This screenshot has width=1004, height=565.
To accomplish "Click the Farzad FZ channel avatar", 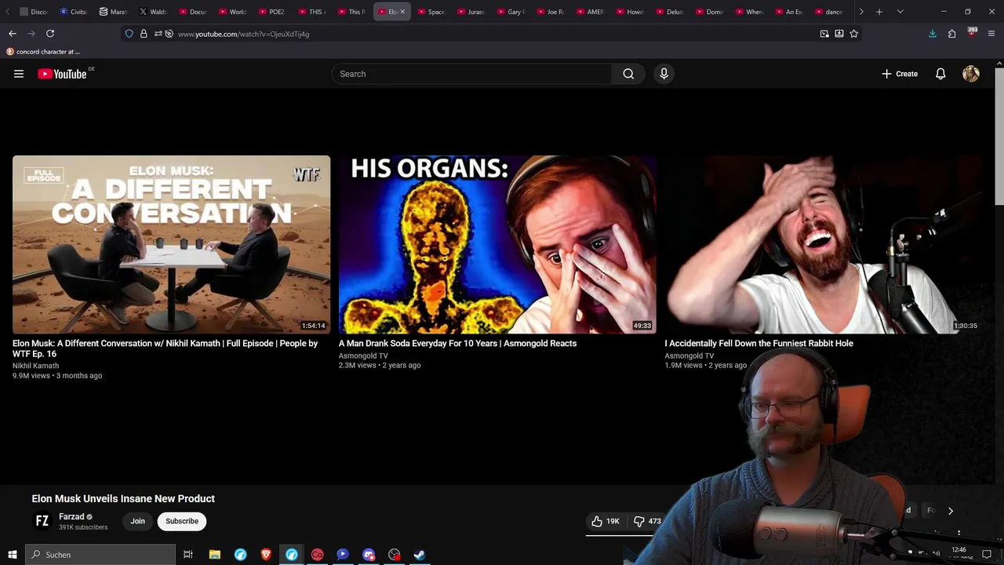I will pyautogui.click(x=42, y=521).
